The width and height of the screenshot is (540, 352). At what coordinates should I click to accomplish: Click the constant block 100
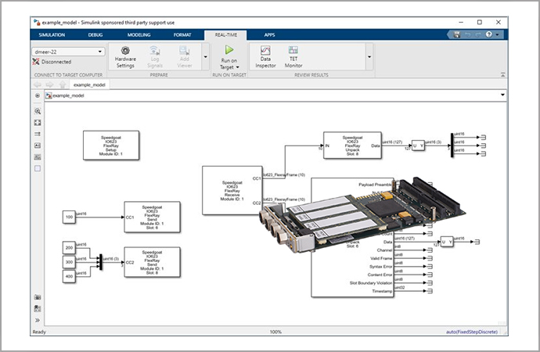(x=69, y=217)
